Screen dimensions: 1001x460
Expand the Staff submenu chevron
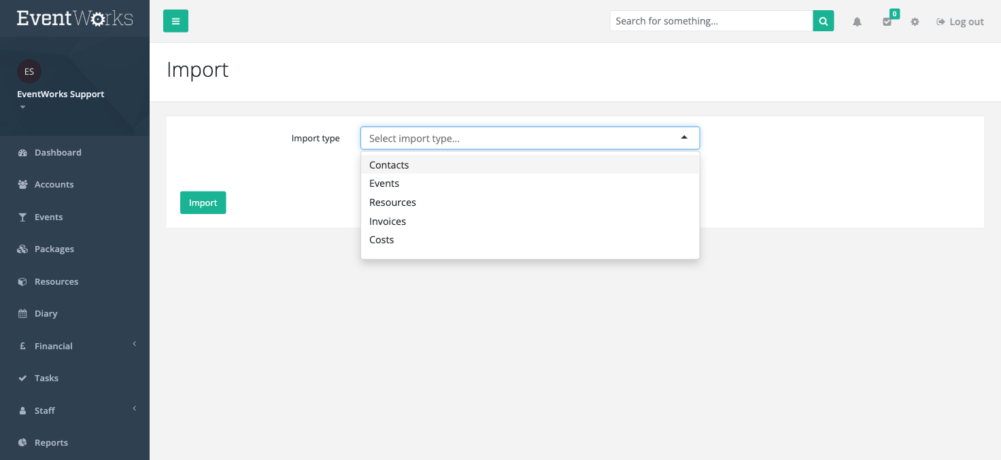click(135, 408)
